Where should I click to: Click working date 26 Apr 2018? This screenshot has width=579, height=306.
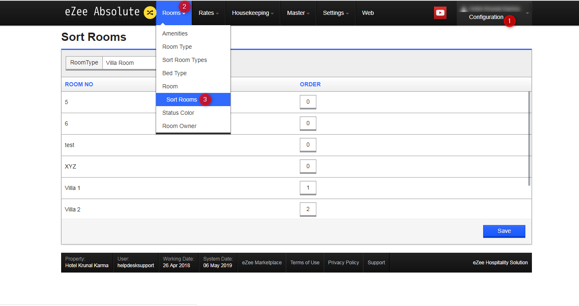pyautogui.click(x=176, y=266)
